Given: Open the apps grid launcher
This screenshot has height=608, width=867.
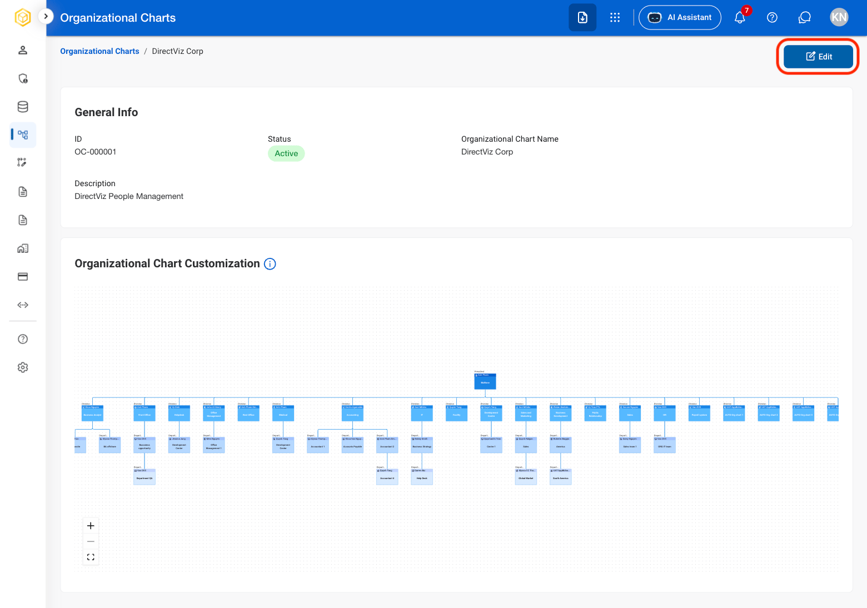Looking at the screenshot, I should 615,17.
